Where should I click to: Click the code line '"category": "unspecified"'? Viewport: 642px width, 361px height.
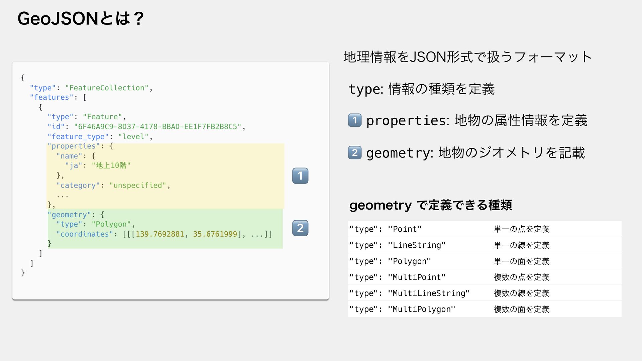[113, 185]
